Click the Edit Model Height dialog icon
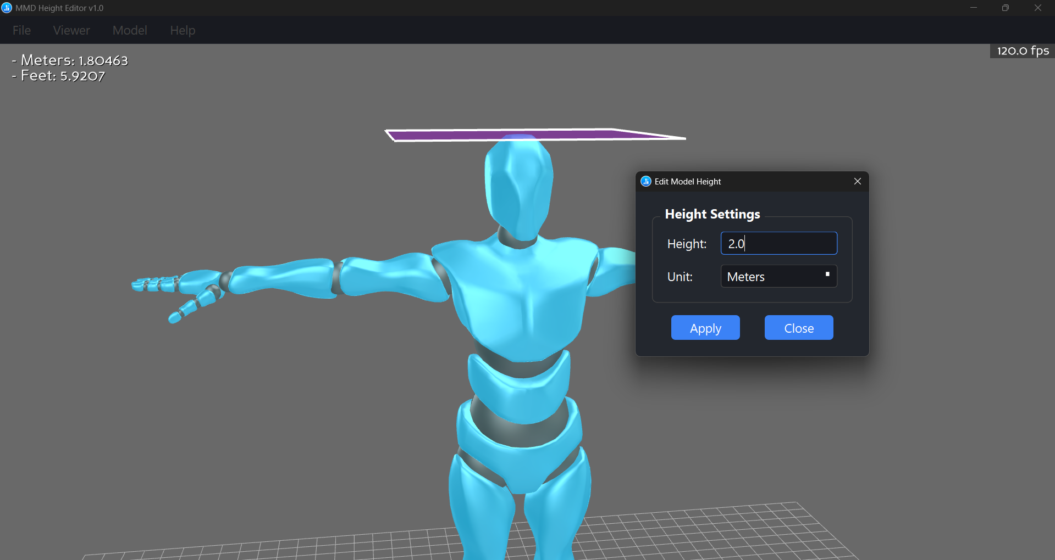This screenshot has height=560, width=1055. point(646,181)
